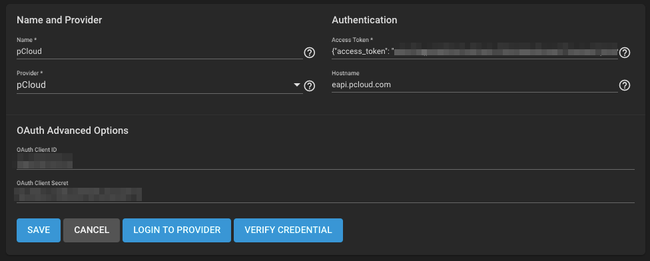Select the Name and Provider heading
Screen dimensions: 650x261
click(59, 20)
